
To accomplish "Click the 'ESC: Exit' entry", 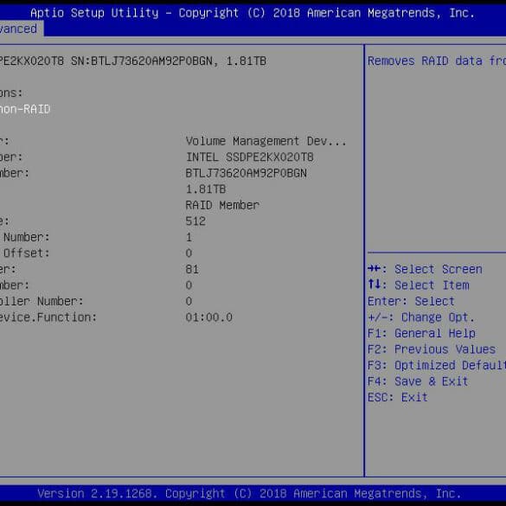I will coord(398,397).
